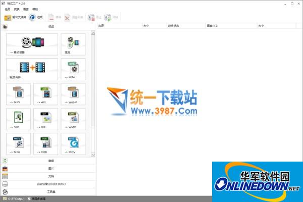Viewport: 303px width, 202px height.
Task: Open the Task (任务) menu
Action: 7,9
